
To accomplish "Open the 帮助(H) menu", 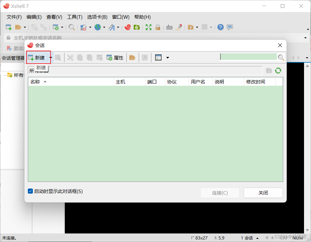I will click(x=143, y=17).
